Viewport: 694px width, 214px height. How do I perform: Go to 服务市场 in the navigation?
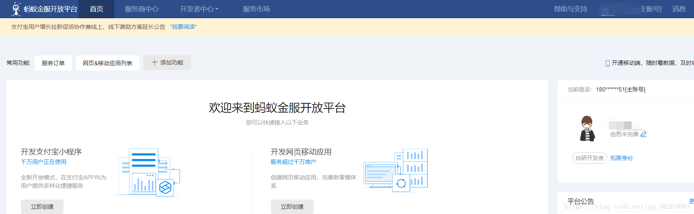pos(256,9)
